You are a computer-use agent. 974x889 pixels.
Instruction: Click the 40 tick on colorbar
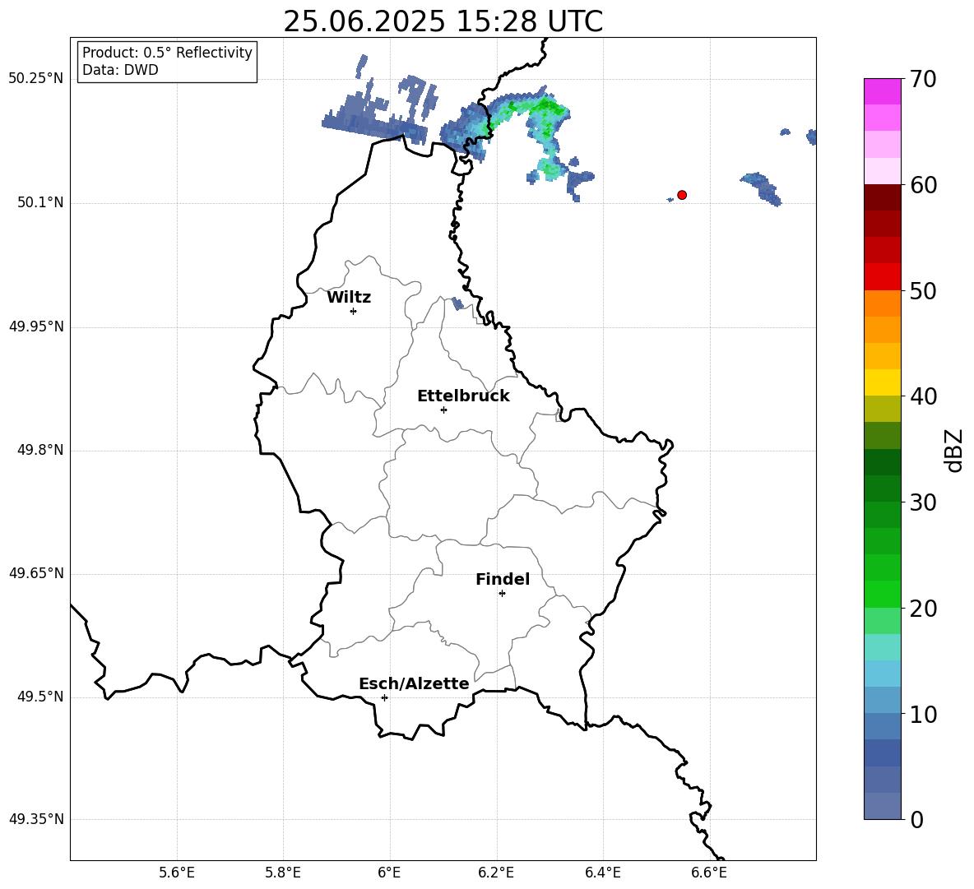tap(923, 396)
